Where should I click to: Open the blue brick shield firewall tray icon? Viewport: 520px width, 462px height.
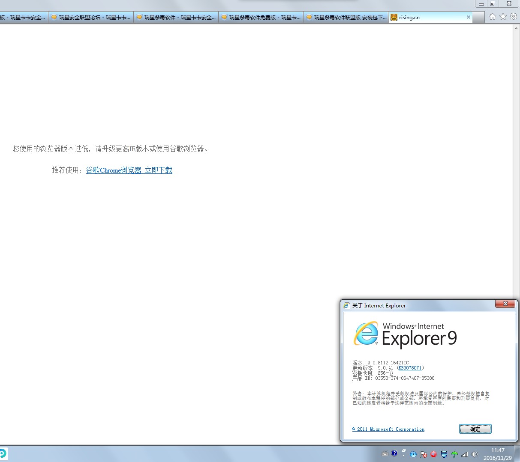[x=444, y=454]
